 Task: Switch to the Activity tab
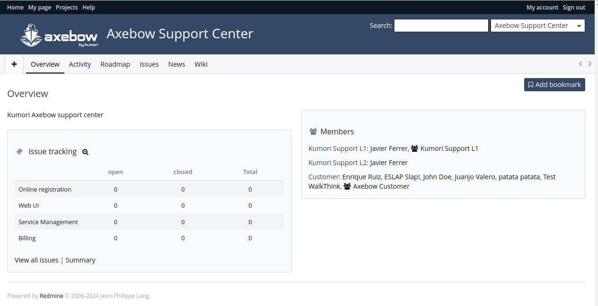point(80,64)
